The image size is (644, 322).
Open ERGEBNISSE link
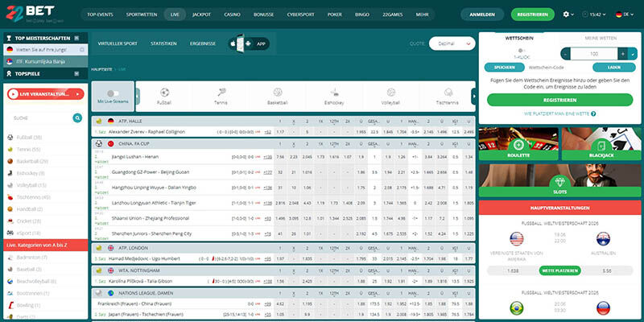click(203, 43)
